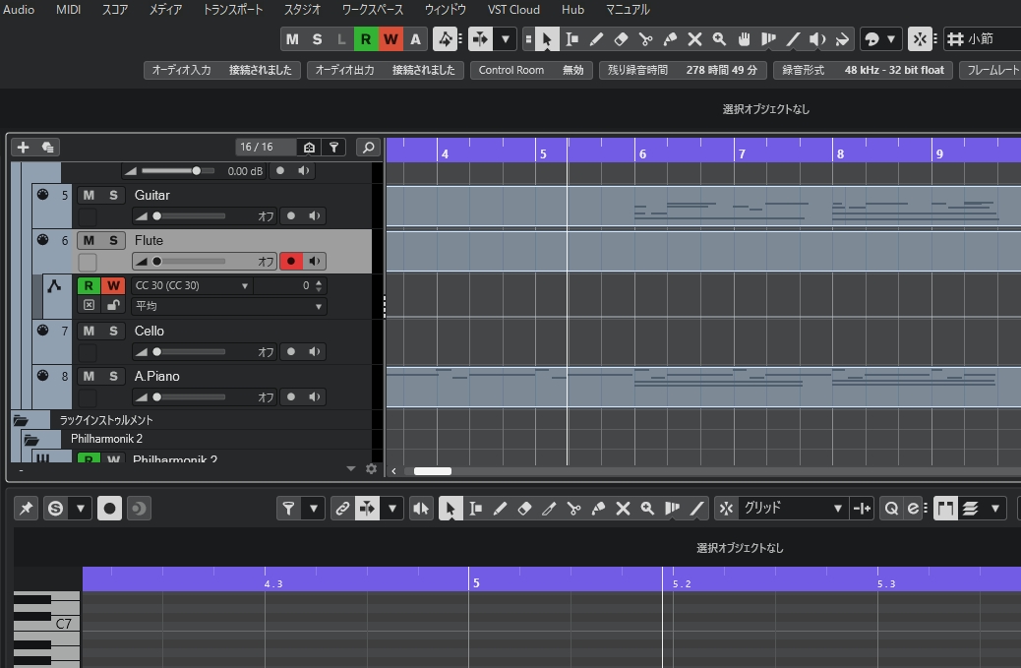Click the Trim tool in key editor

click(x=549, y=509)
